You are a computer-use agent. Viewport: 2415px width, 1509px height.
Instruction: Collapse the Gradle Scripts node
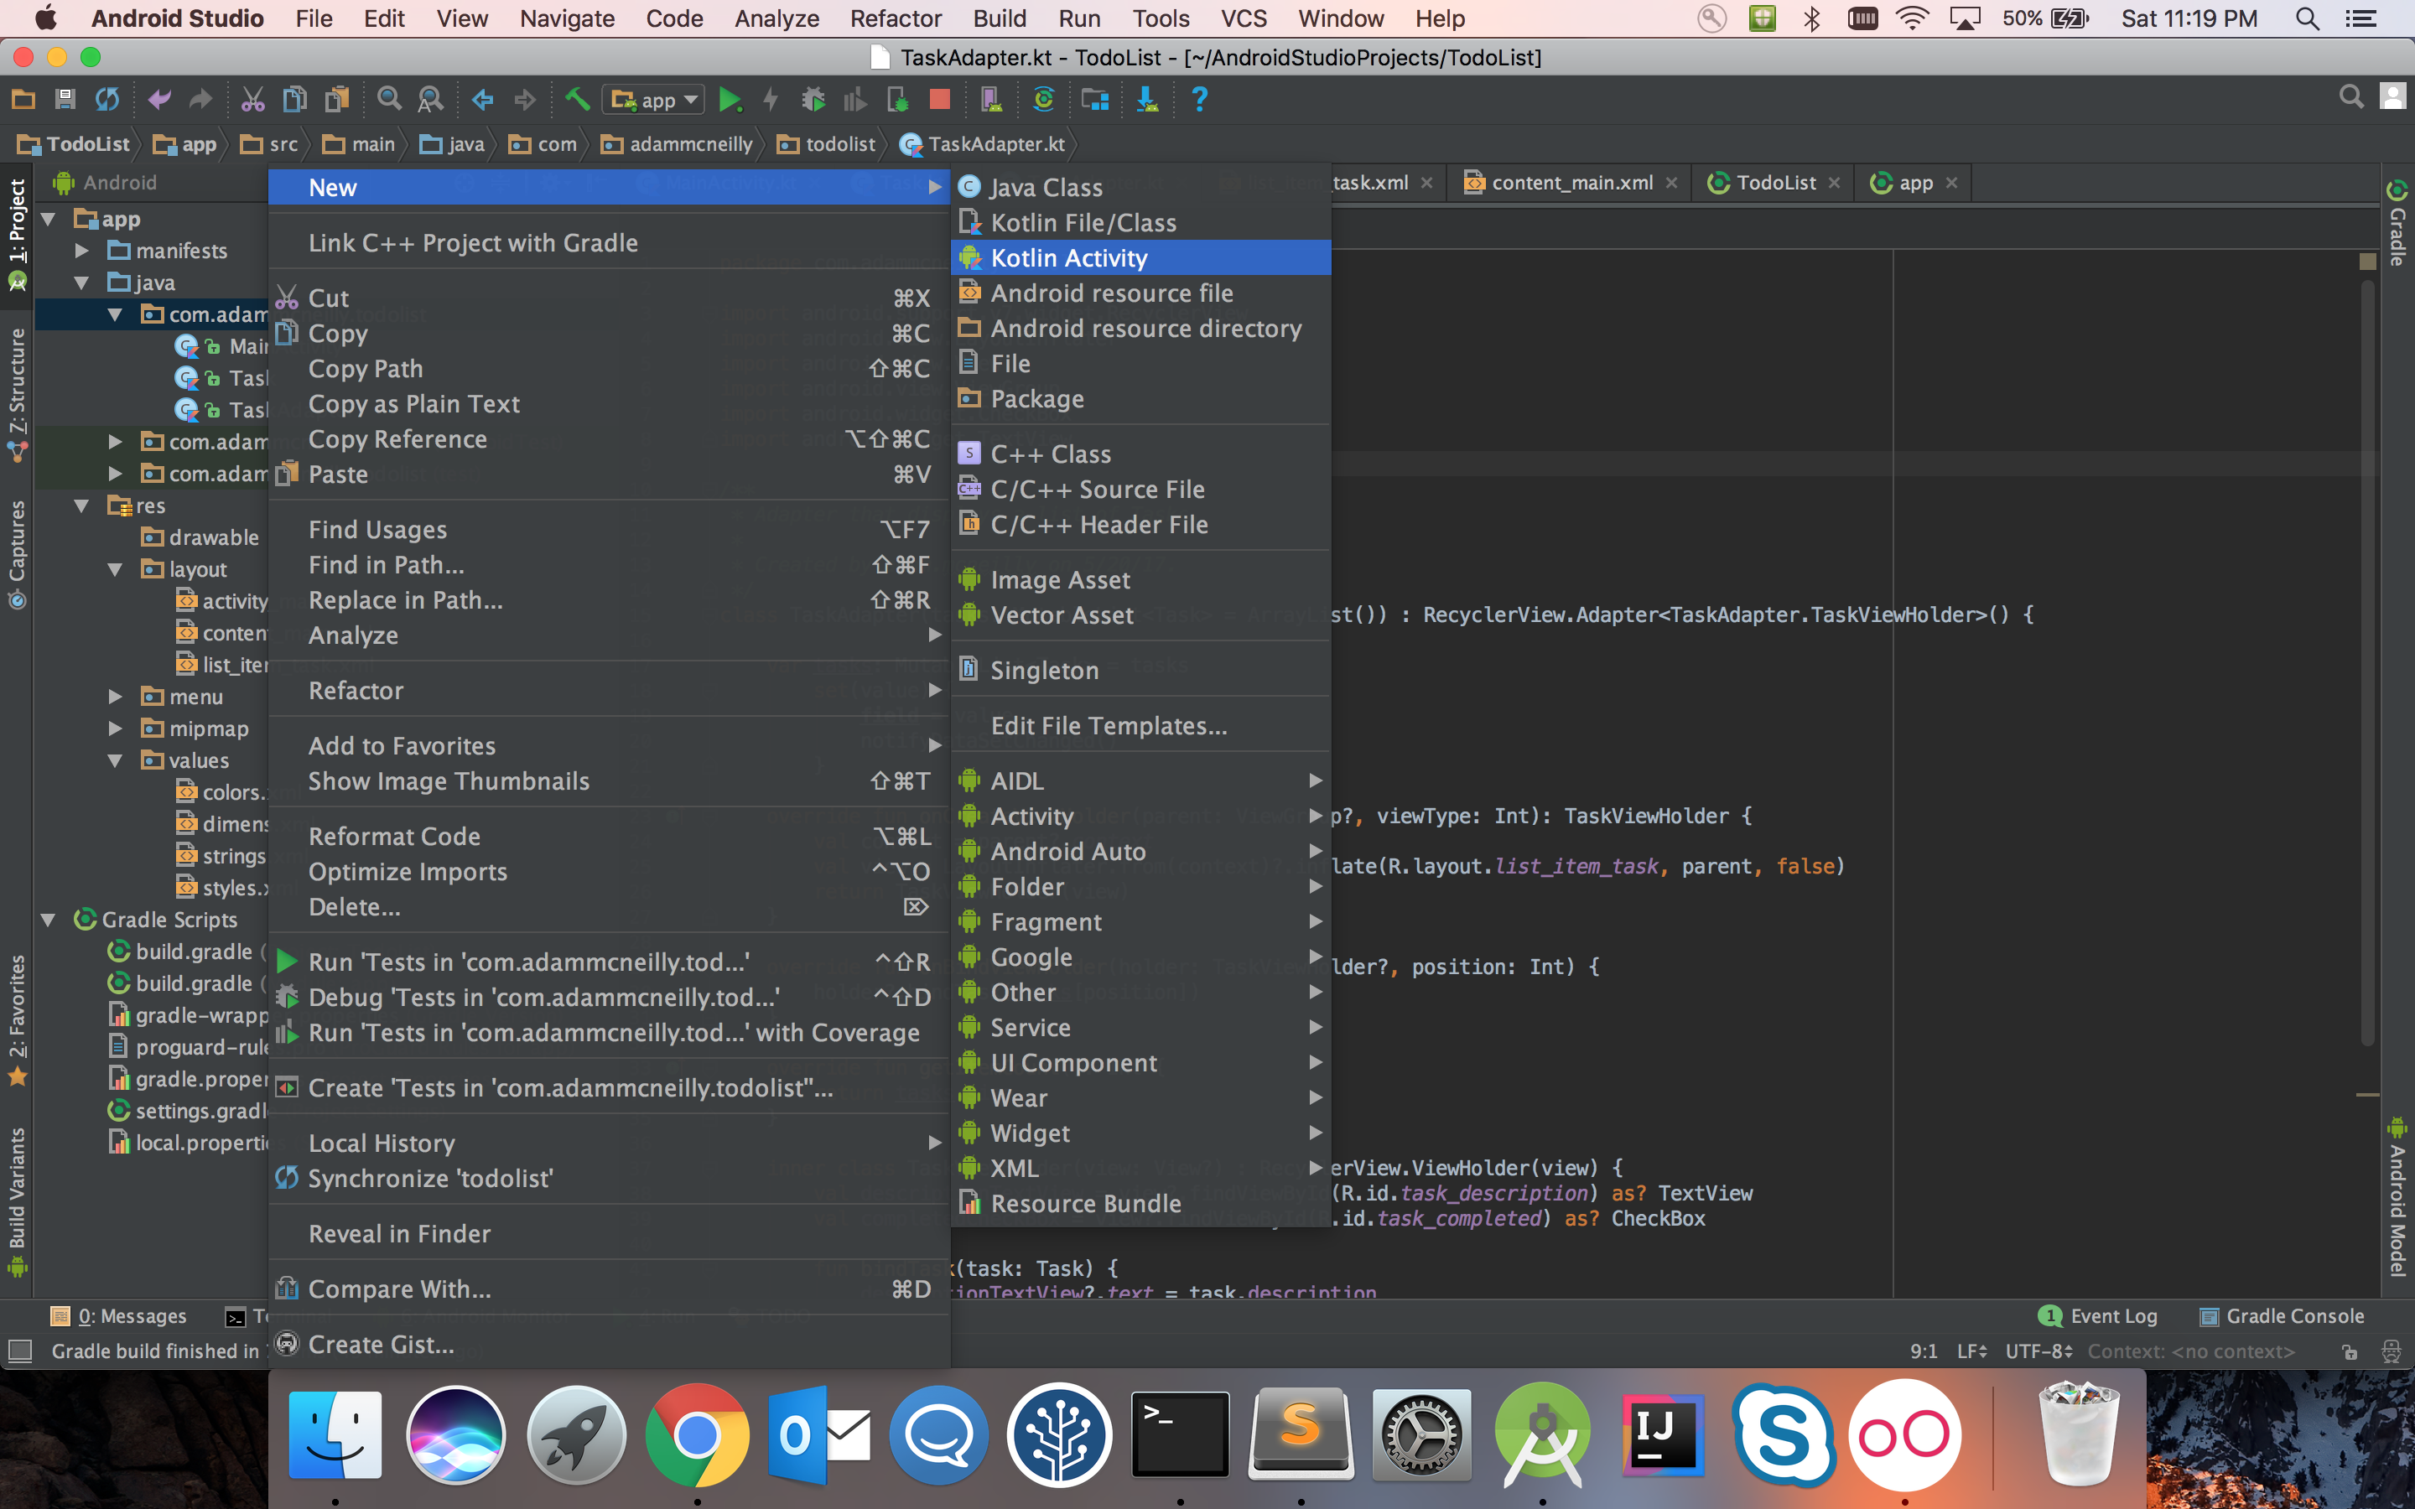click(x=48, y=919)
